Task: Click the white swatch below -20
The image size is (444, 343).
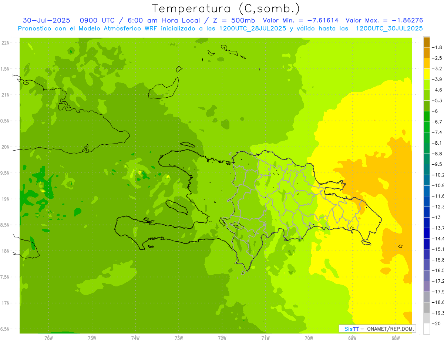Action: pos(427,329)
